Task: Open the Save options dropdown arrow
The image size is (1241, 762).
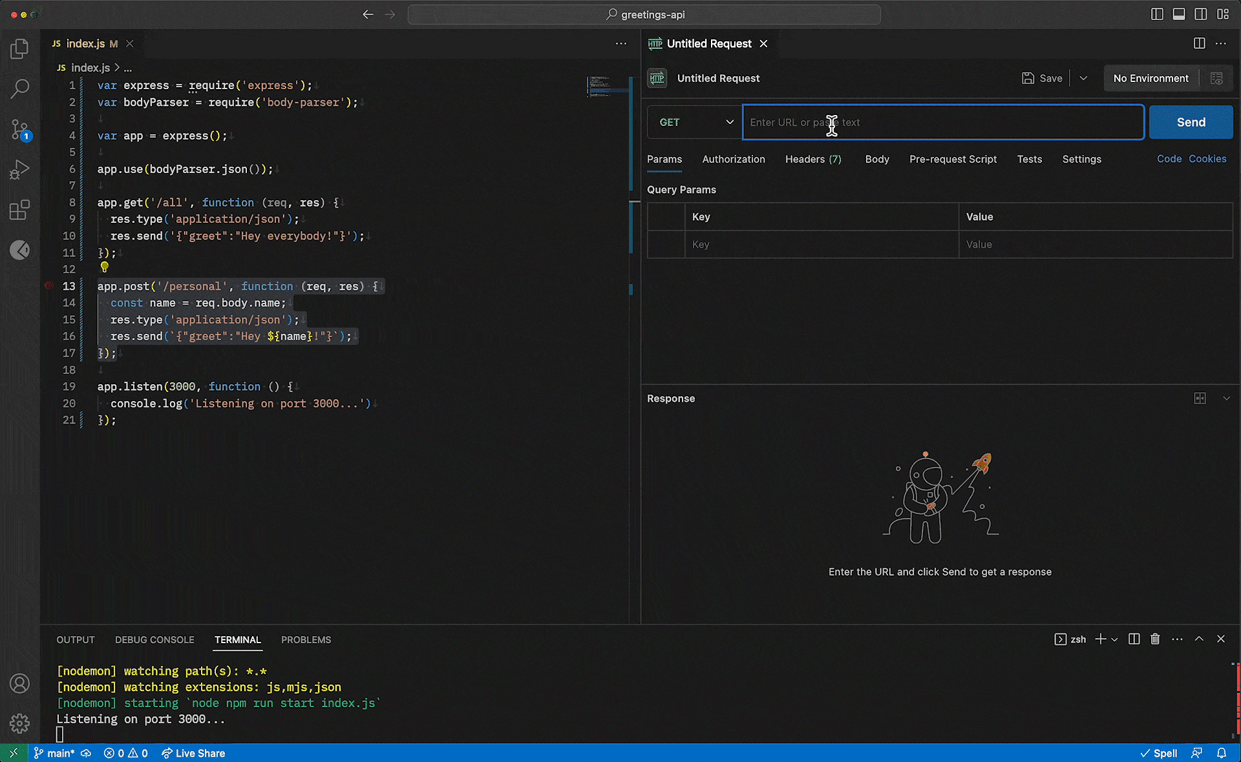Action: [1083, 78]
